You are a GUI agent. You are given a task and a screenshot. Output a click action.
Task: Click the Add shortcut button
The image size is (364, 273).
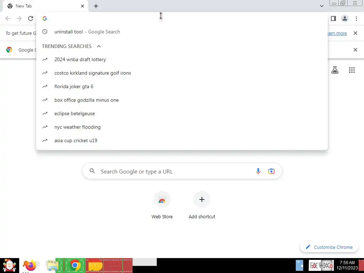(x=202, y=205)
